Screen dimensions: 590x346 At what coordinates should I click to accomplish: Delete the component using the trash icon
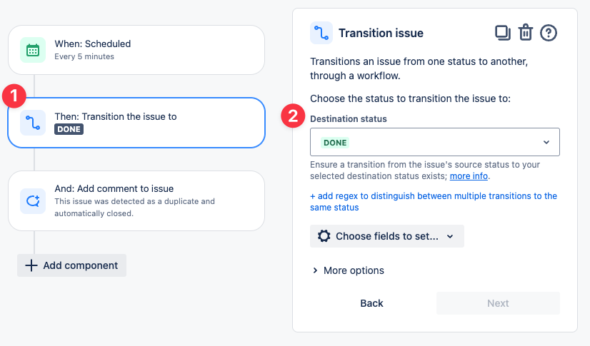[526, 33]
